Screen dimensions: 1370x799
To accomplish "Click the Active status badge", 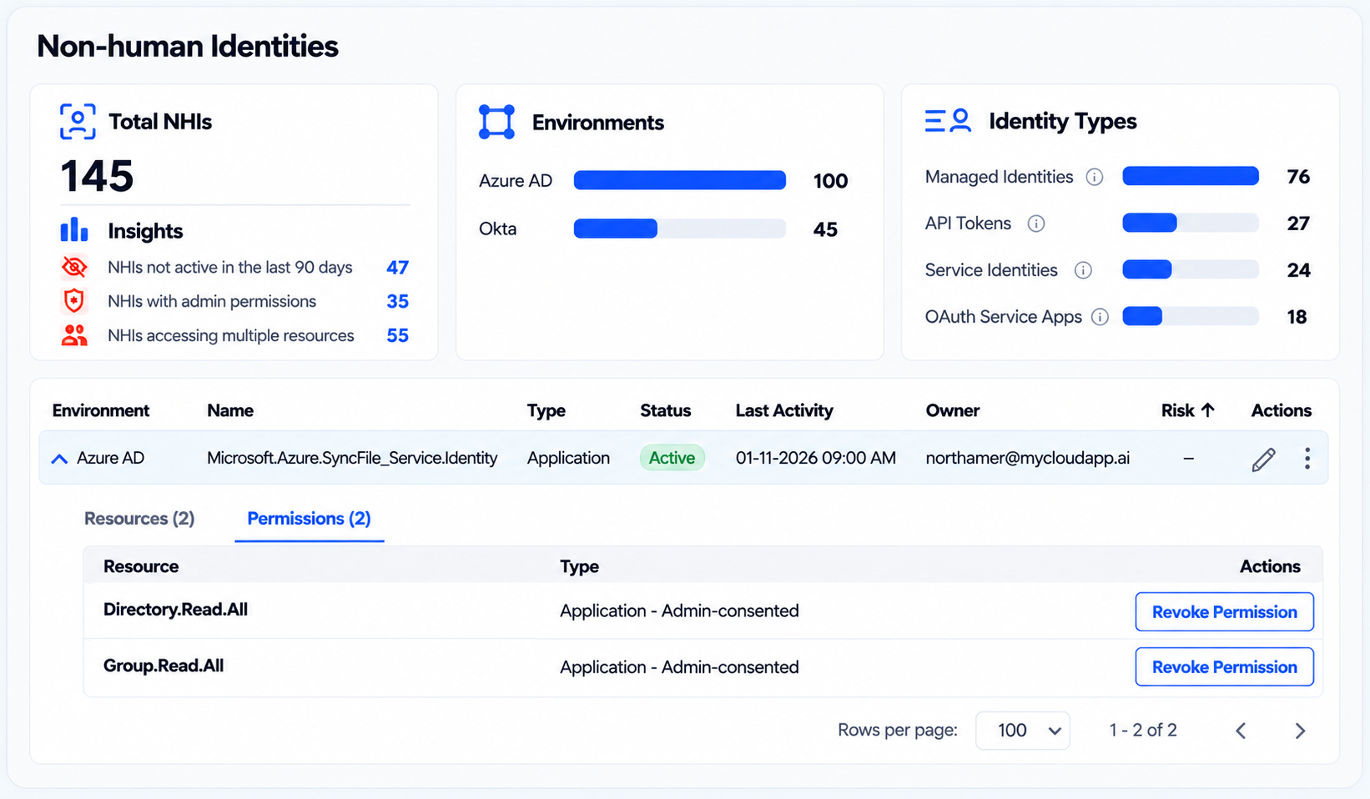I will pyautogui.click(x=672, y=458).
